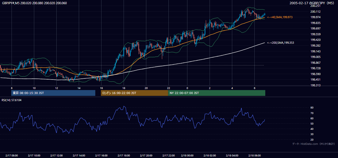Image resolution: width=338 pixels, height=158 pixels.
Task: Click the RSI scale value 70
Action: coord(312,113)
